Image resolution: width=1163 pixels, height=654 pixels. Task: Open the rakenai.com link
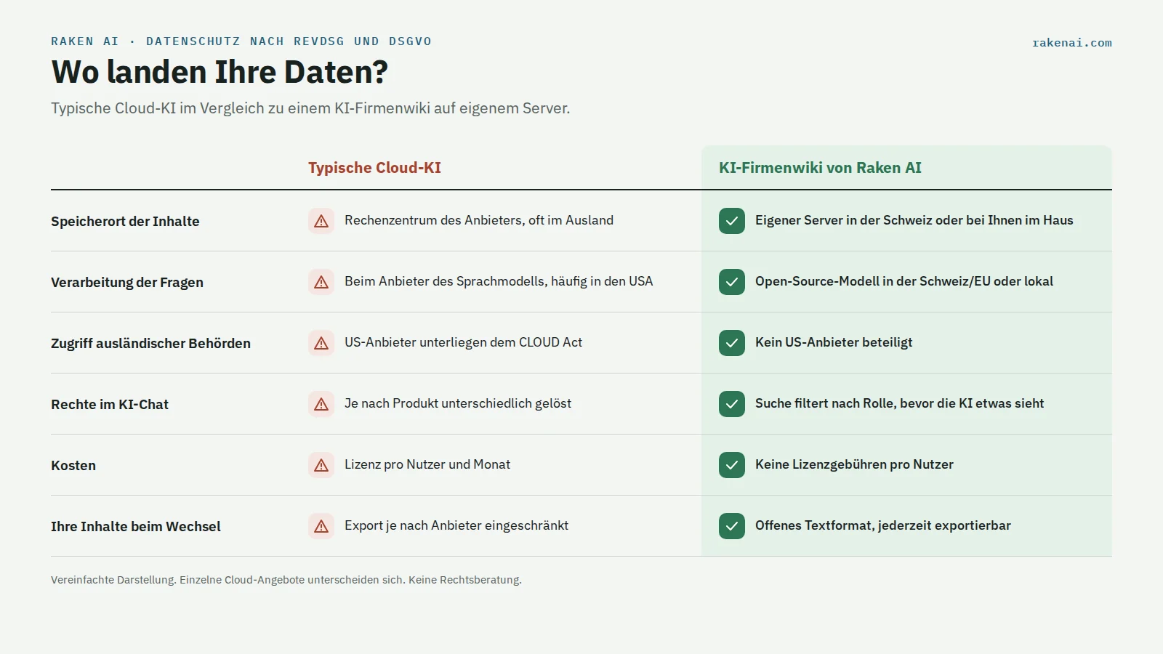point(1072,43)
